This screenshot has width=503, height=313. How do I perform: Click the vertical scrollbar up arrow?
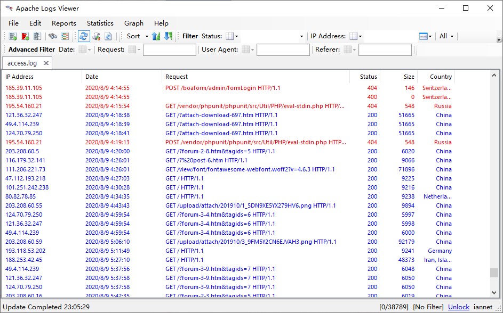(x=494, y=75)
